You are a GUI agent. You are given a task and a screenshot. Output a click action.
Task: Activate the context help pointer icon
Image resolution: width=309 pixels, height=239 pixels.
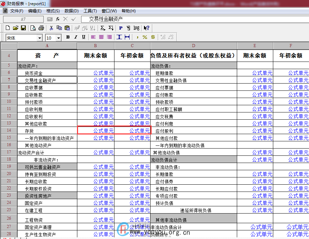point(146,28)
